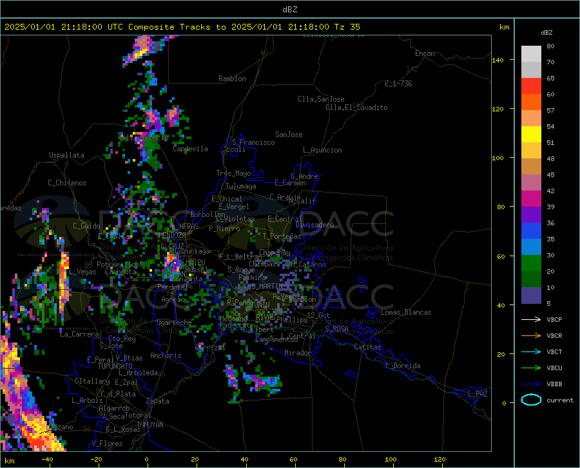Click the orange VBCR arrow in legend
Viewport: 580px width, 468px height.
coord(531,336)
